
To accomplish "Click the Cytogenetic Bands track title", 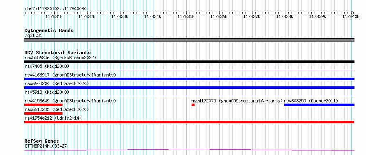I will (x=49, y=30).
